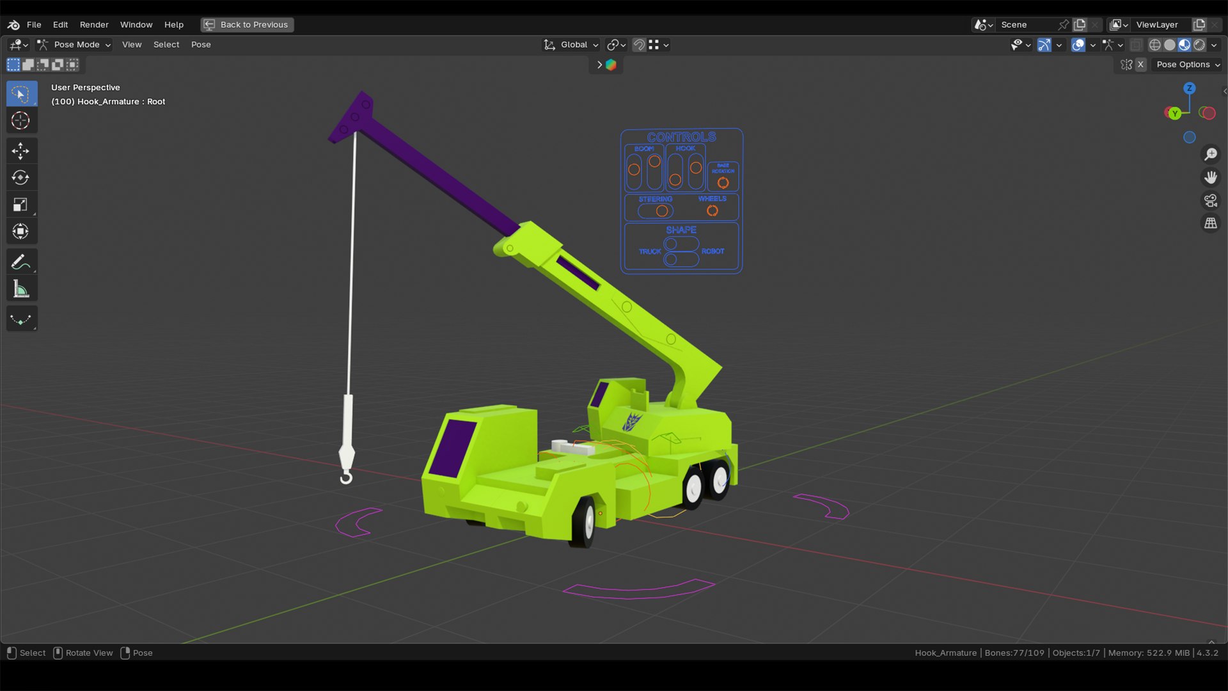This screenshot has width=1228, height=691.
Task: Switch to Rendered shading
Action: coord(1199,45)
